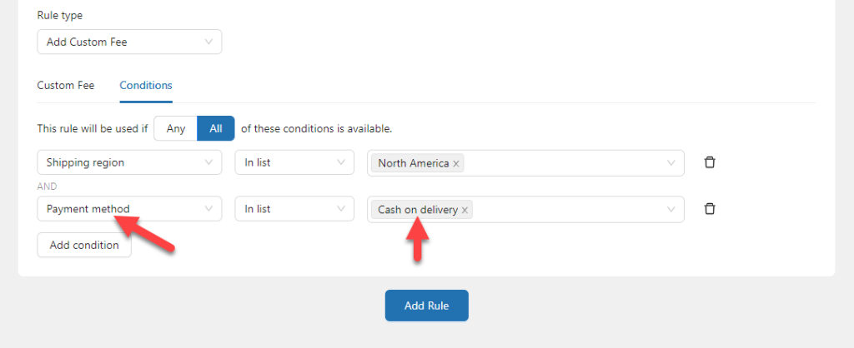Expand Cash on delivery list chevron
This screenshot has height=348, width=854.
671,209
